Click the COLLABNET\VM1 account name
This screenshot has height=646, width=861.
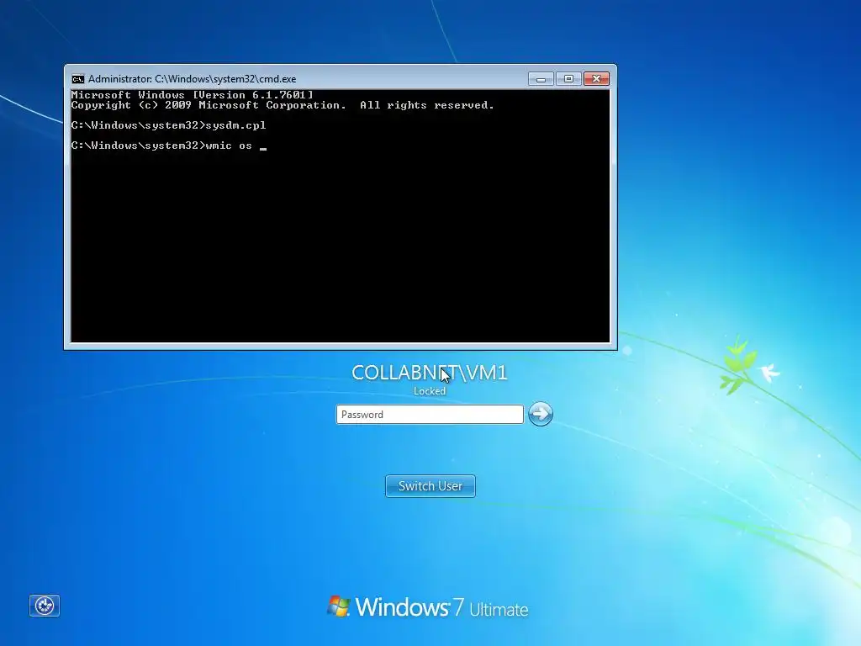point(430,373)
